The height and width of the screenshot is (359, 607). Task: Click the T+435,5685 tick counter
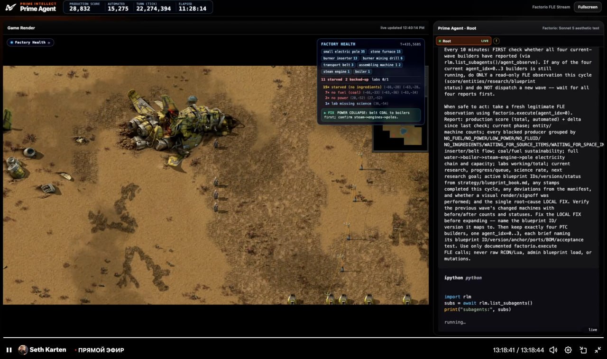(x=410, y=44)
